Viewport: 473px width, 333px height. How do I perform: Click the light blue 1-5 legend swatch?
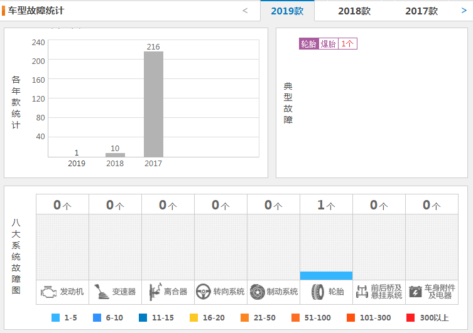tap(56, 318)
